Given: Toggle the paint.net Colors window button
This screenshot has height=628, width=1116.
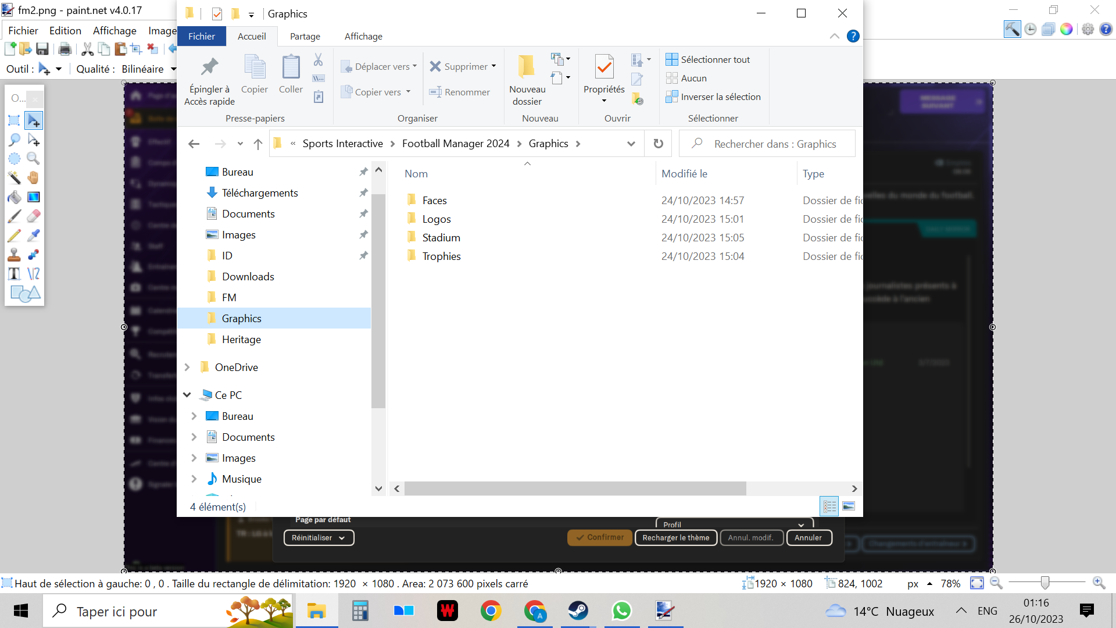Looking at the screenshot, I should (1066, 29).
